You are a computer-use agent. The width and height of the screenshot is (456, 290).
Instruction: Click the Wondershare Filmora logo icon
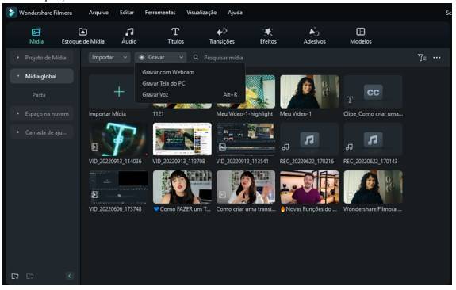pos(12,13)
